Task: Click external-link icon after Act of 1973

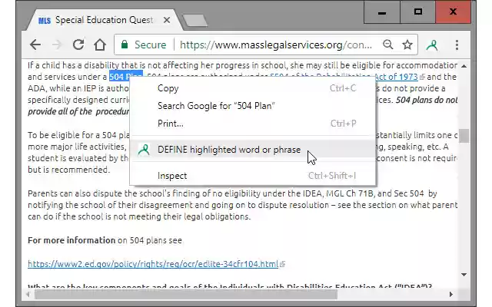Action: point(422,77)
